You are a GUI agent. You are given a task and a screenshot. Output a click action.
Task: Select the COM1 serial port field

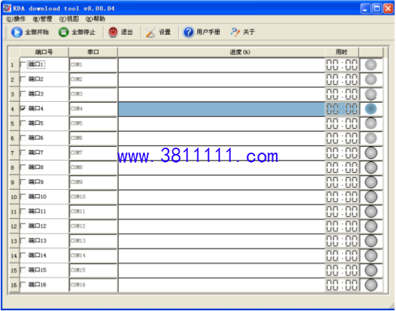click(x=93, y=65)
